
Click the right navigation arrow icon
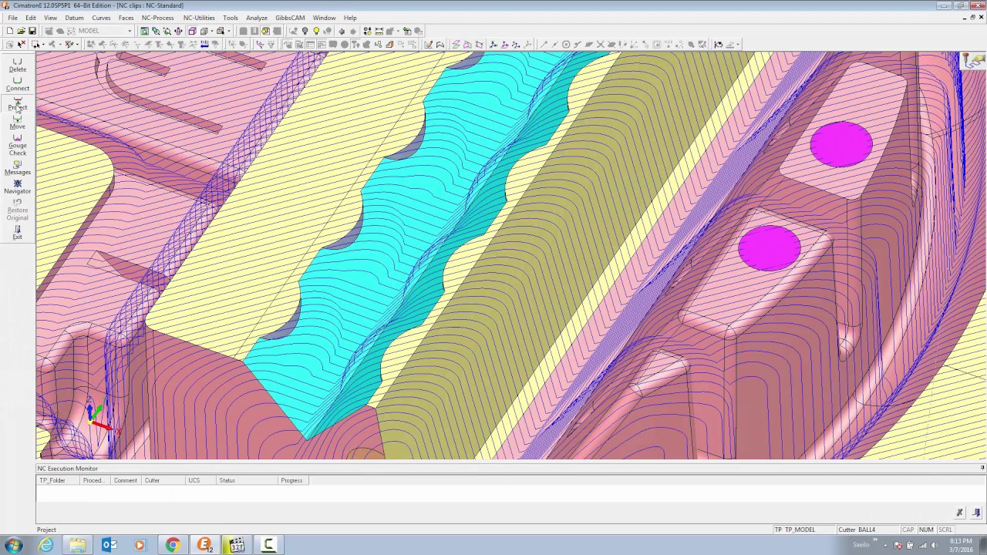pyautogui.click(x=353, y=31)
